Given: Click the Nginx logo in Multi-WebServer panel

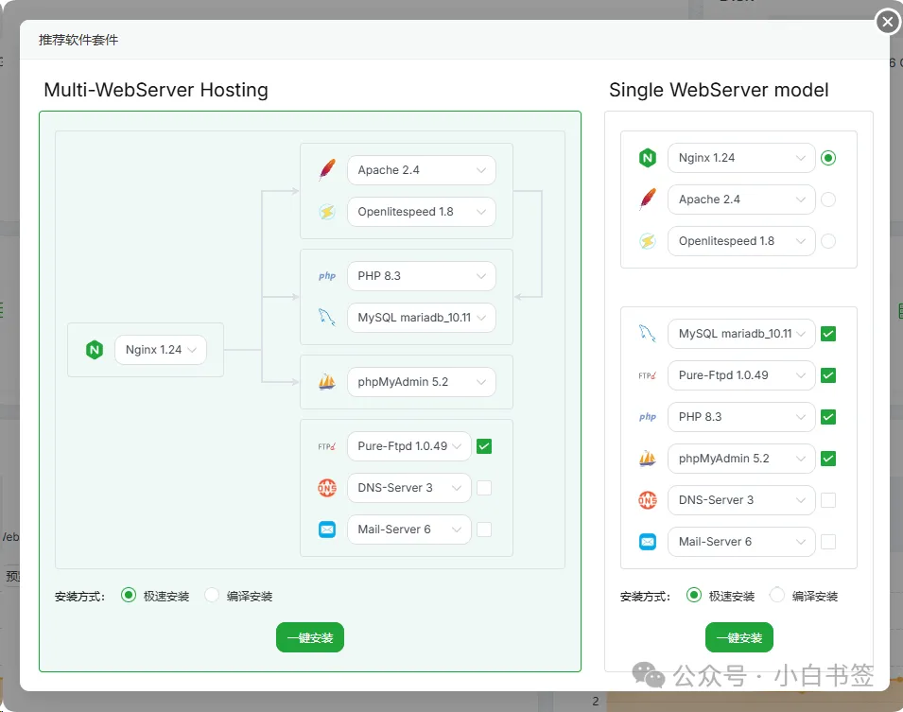Looking at the screenshot, I should (x=95, y=350).
